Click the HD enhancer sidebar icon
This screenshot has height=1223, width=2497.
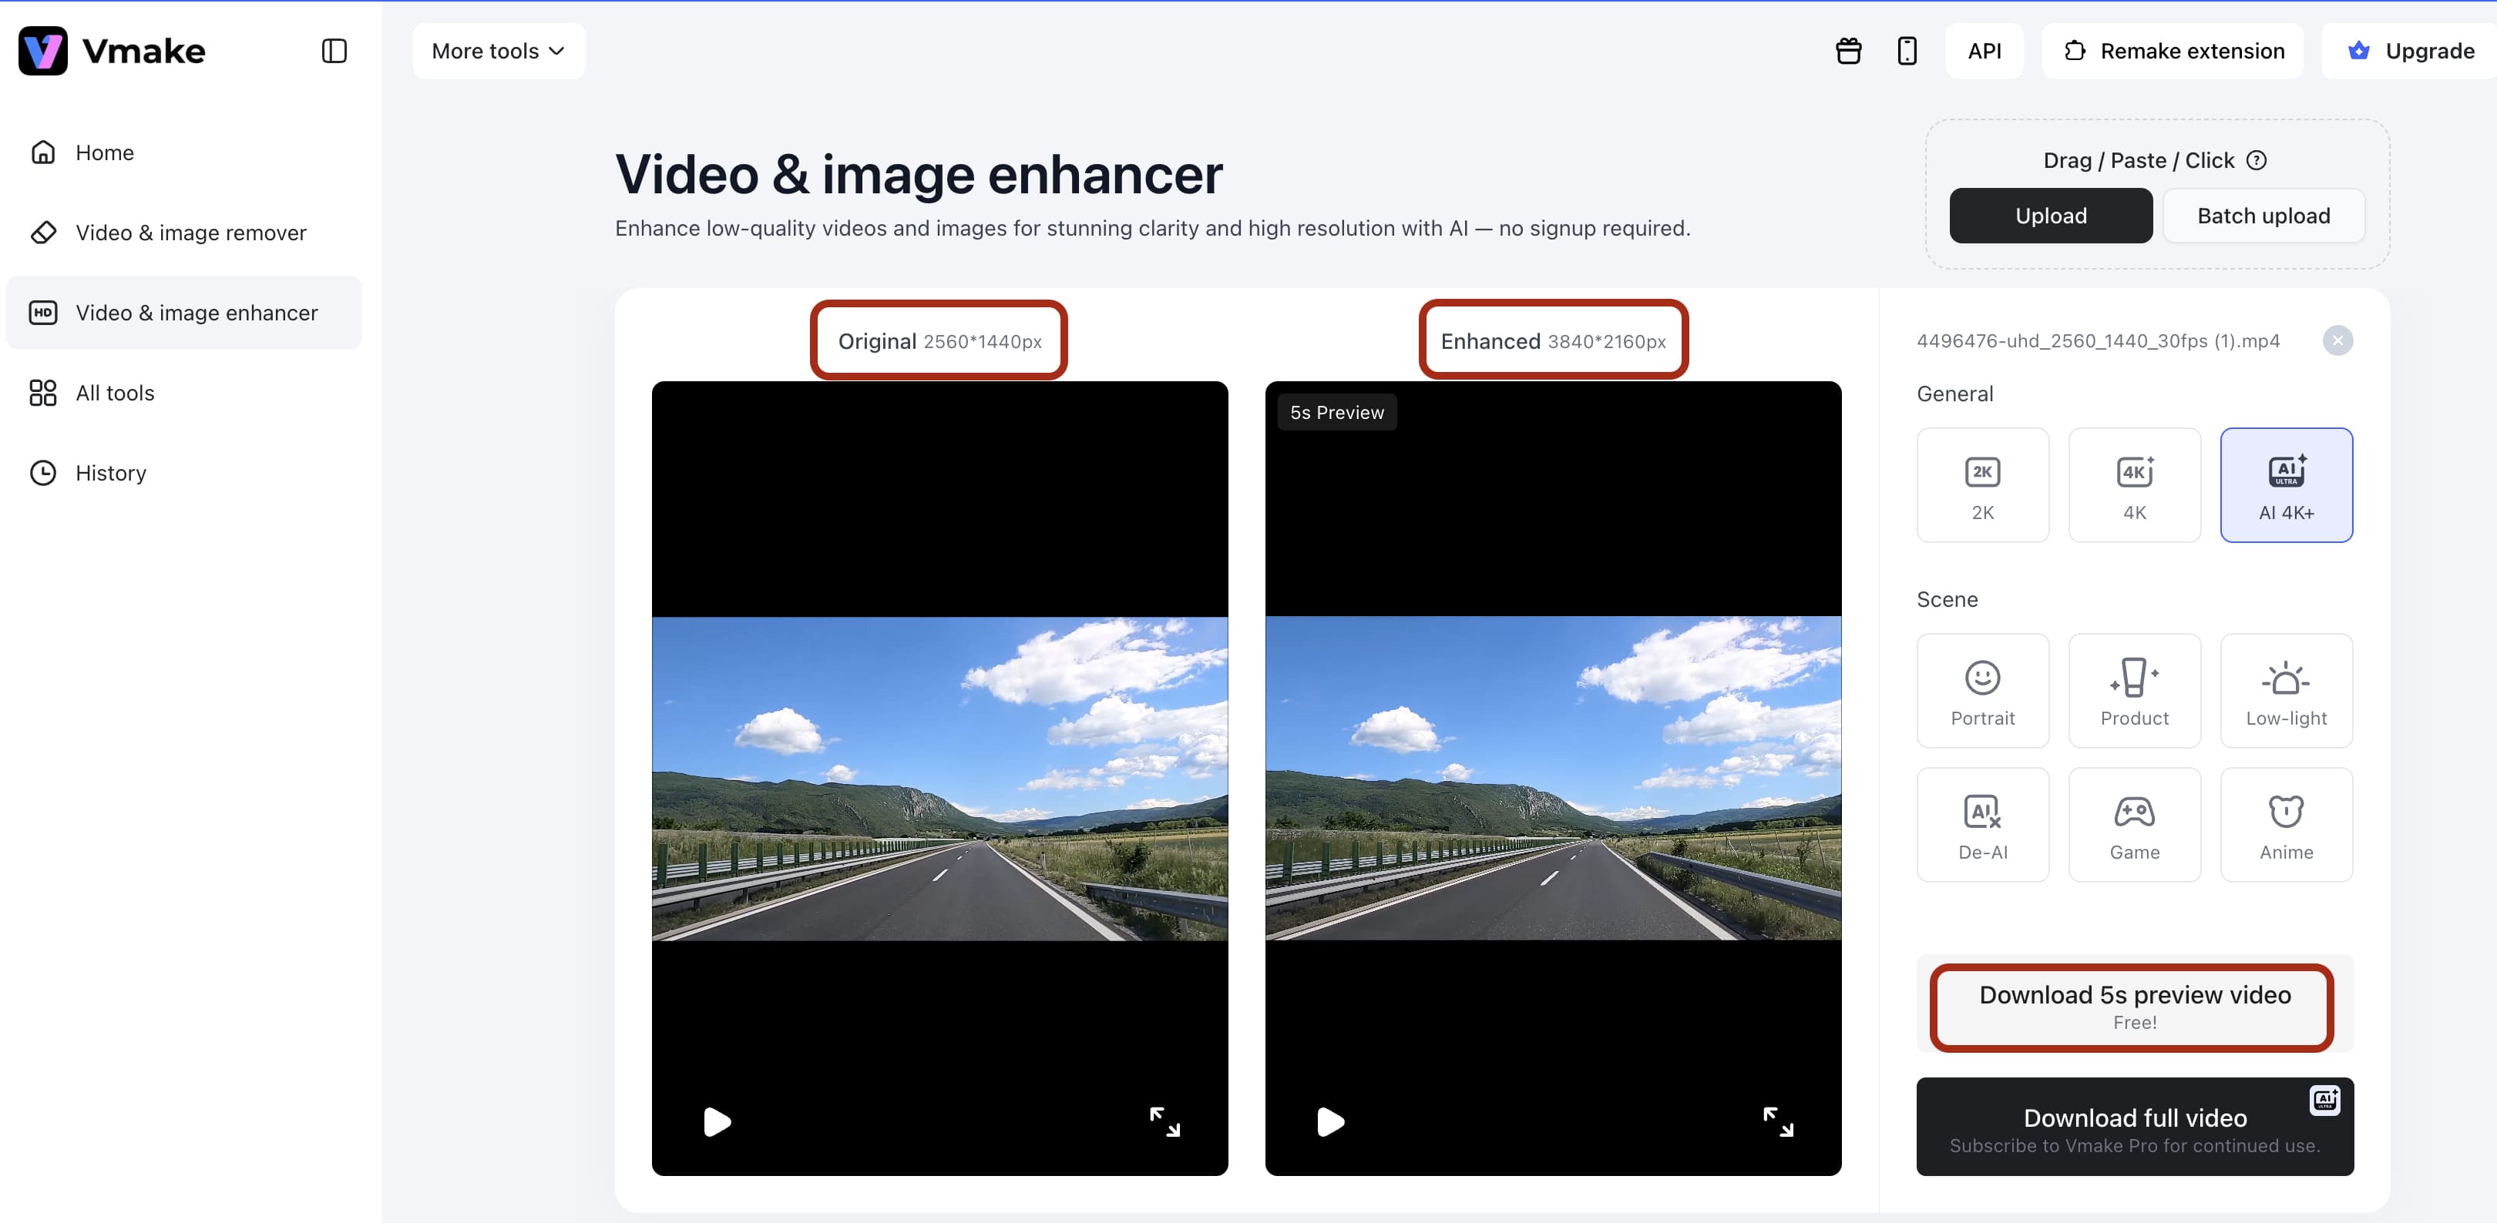pyautogui.click(x=42, y=313)
